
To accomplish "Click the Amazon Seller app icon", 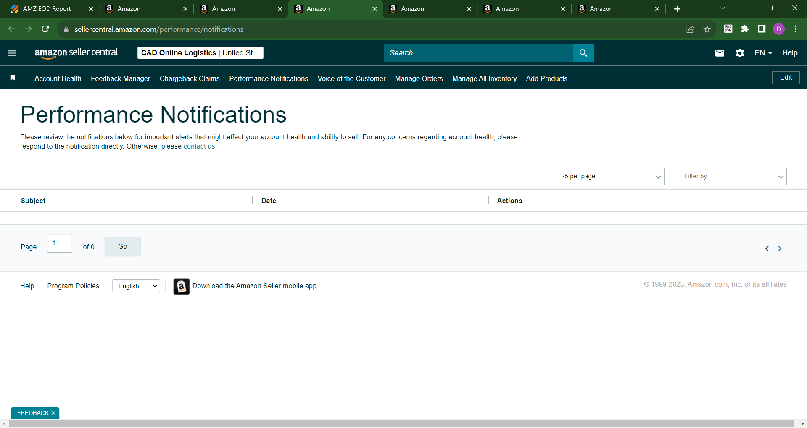I will tap(182, 286).
